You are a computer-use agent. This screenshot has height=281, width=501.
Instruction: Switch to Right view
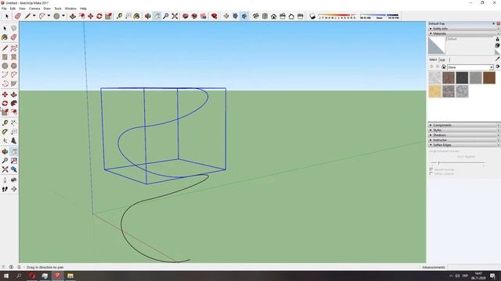[283, 16]
